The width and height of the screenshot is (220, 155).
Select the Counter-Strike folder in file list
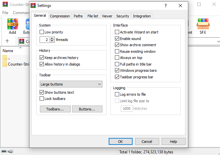[x=16, y=64]
